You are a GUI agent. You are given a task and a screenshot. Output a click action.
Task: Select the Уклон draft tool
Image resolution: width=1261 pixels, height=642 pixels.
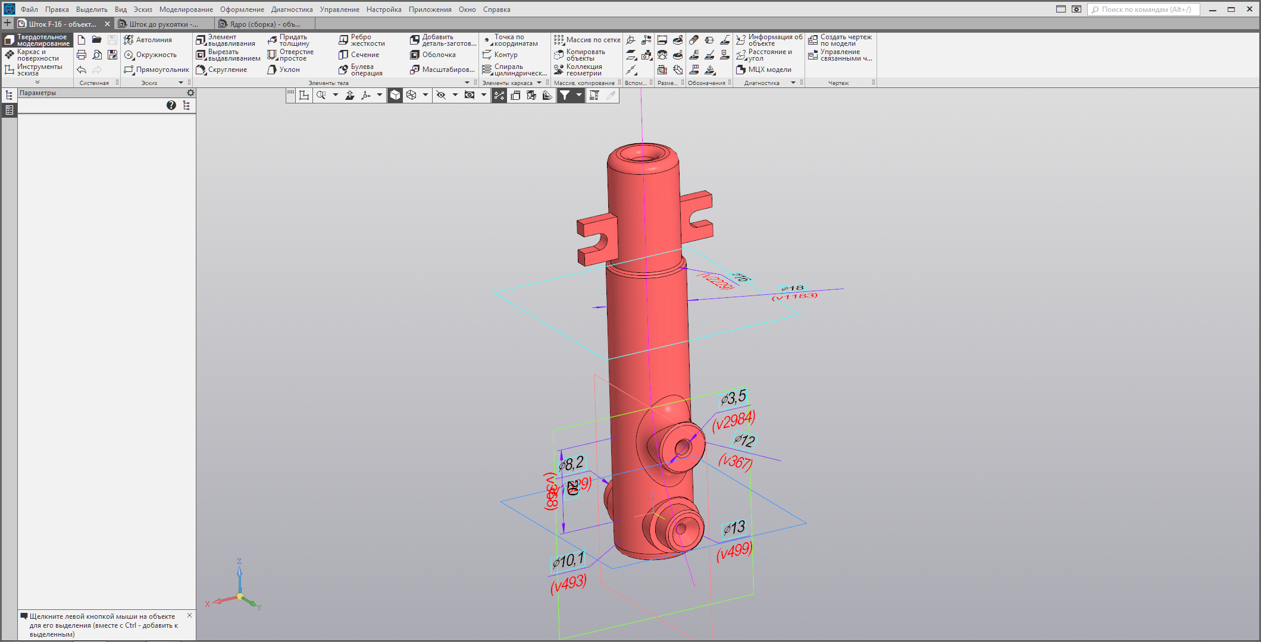(x=283, y=70)
